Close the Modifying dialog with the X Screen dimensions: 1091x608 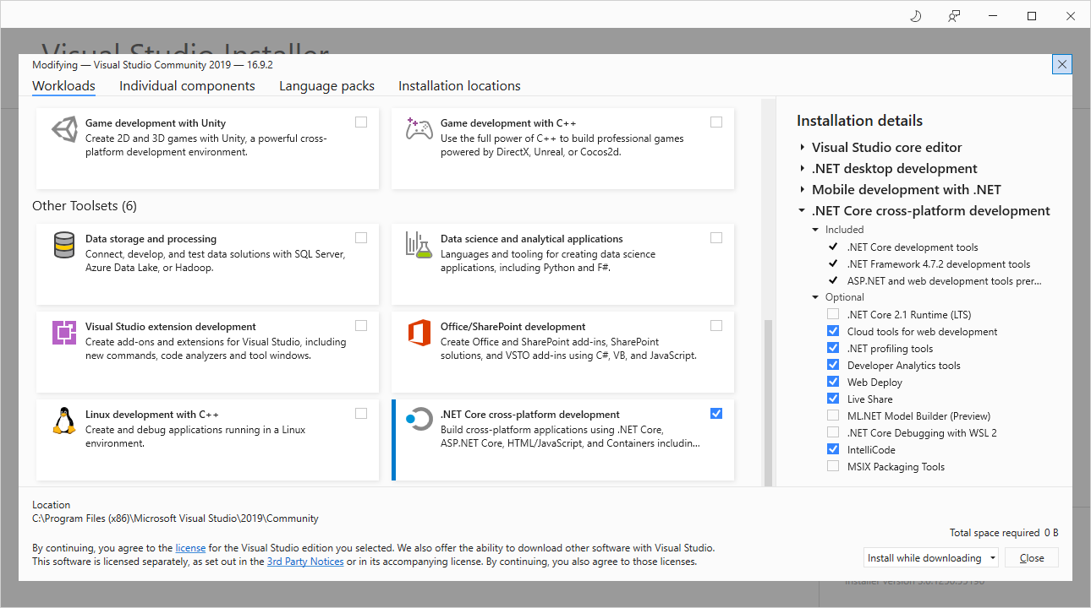point(1062,64)
